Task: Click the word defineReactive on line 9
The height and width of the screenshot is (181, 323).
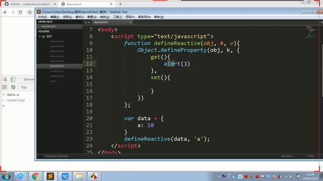Action: [x=177, y=43]
